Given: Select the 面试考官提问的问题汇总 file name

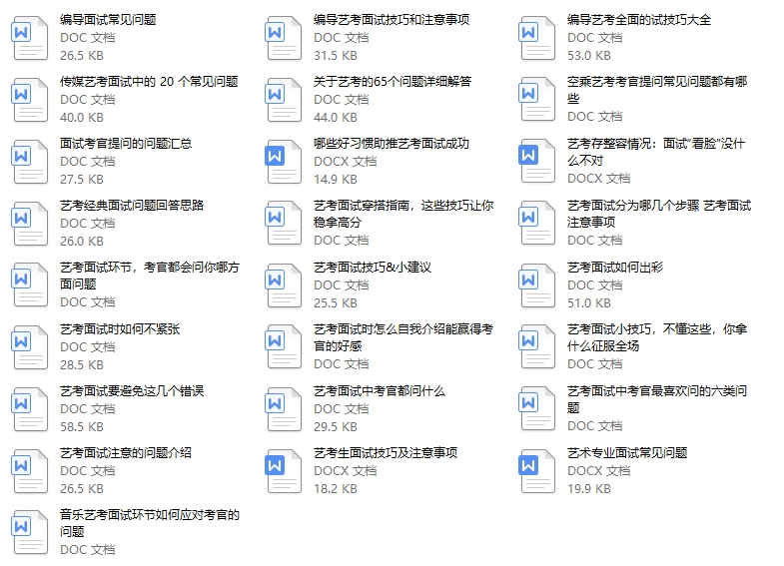Looking at the screenshot, I should (x=126, y=144).
